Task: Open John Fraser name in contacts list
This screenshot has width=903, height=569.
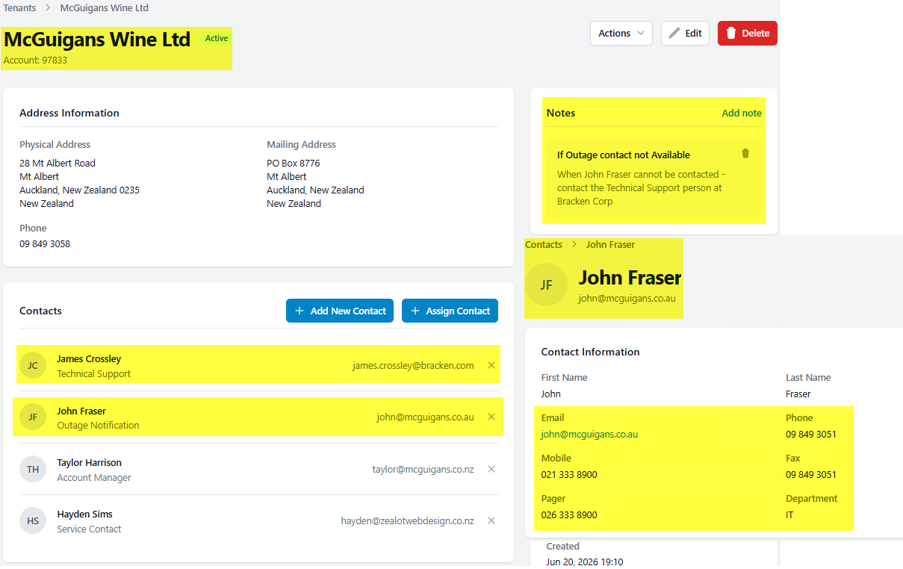Action: (x=81, y=411)
